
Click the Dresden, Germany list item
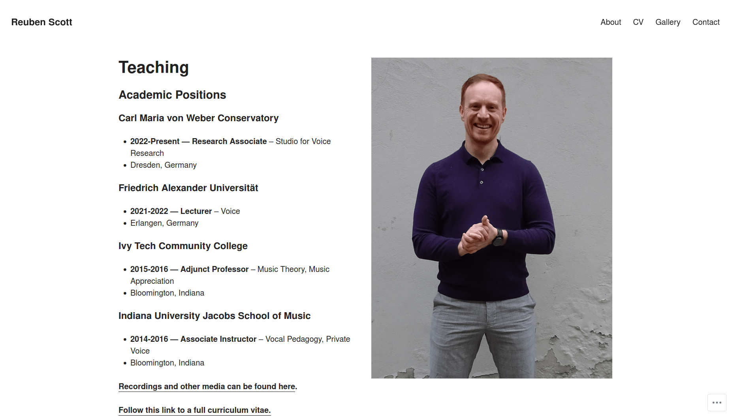click(163, 165)
